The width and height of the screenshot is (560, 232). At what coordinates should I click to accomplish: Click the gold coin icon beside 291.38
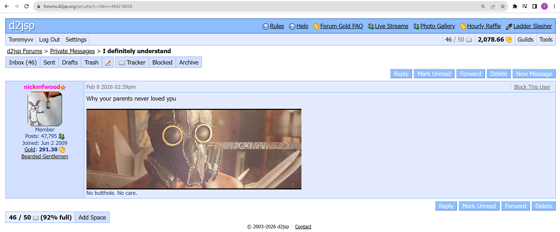point(62,150)
